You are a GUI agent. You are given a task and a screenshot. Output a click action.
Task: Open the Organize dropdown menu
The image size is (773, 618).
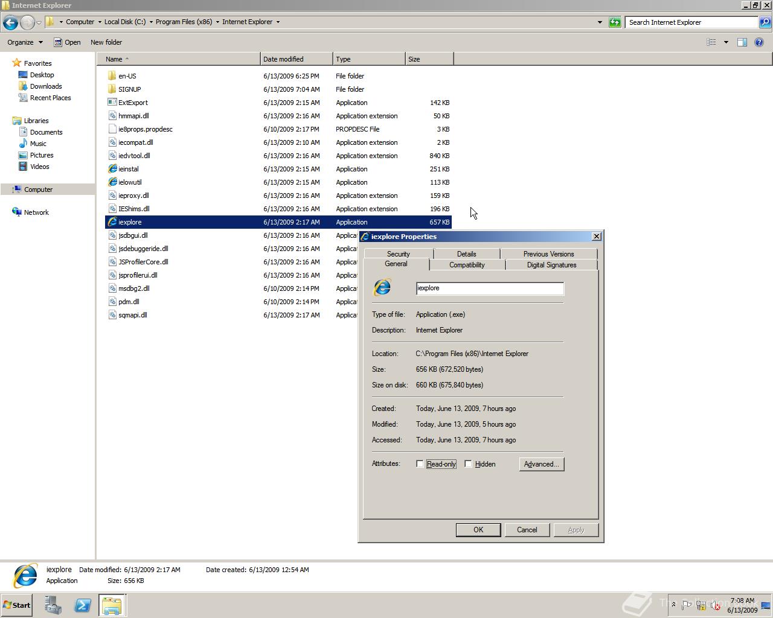coord(25,42)
